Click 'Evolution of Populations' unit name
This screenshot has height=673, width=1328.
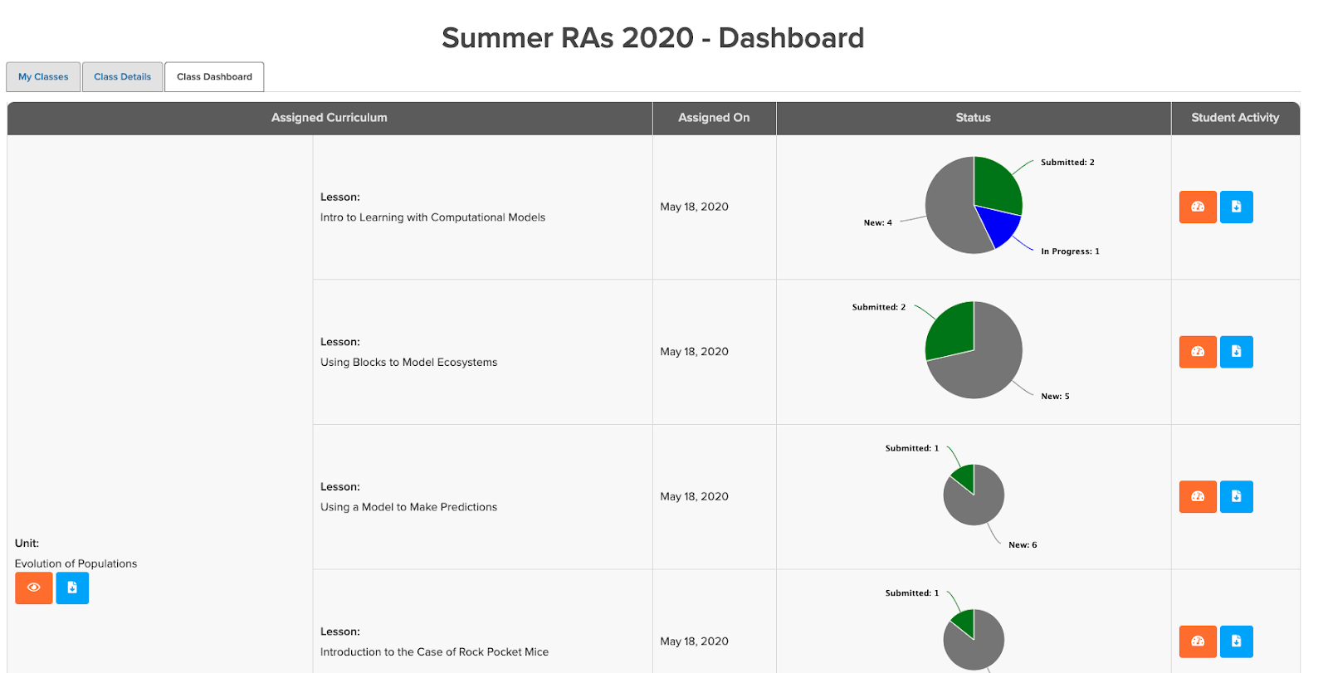pyautogui.click(x=76, y=563)
